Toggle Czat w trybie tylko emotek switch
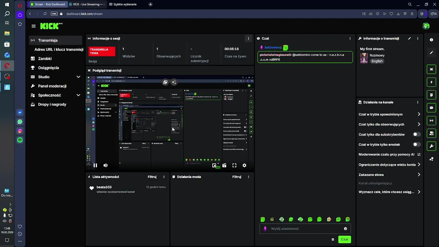The image size is (439, 247). pos(417,144)
